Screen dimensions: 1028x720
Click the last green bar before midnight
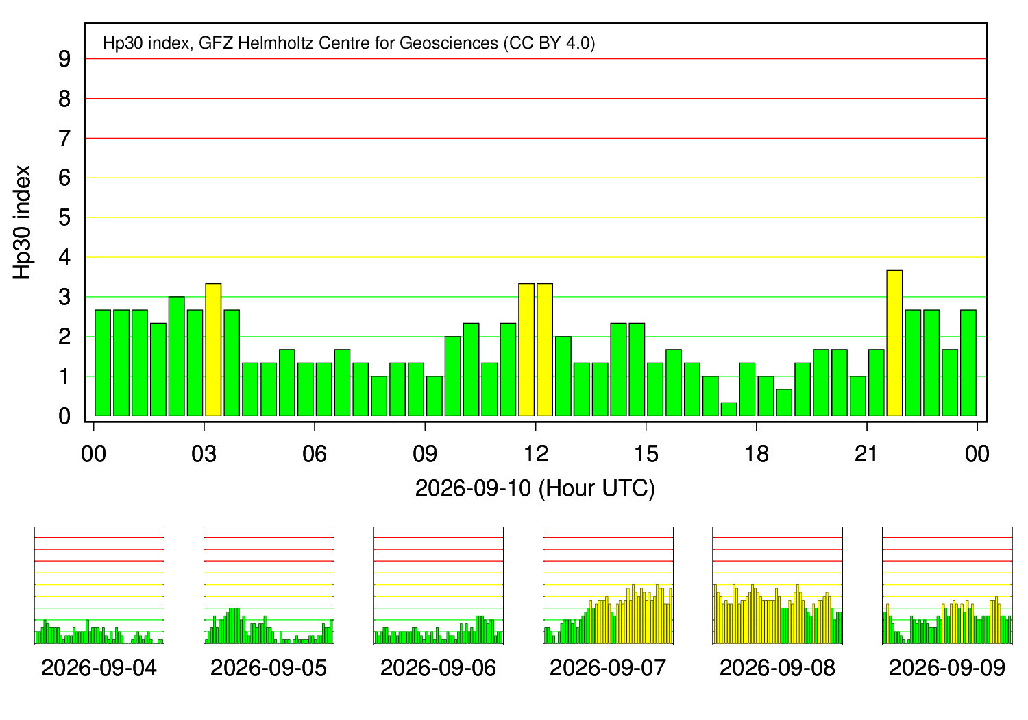point(968,363)
